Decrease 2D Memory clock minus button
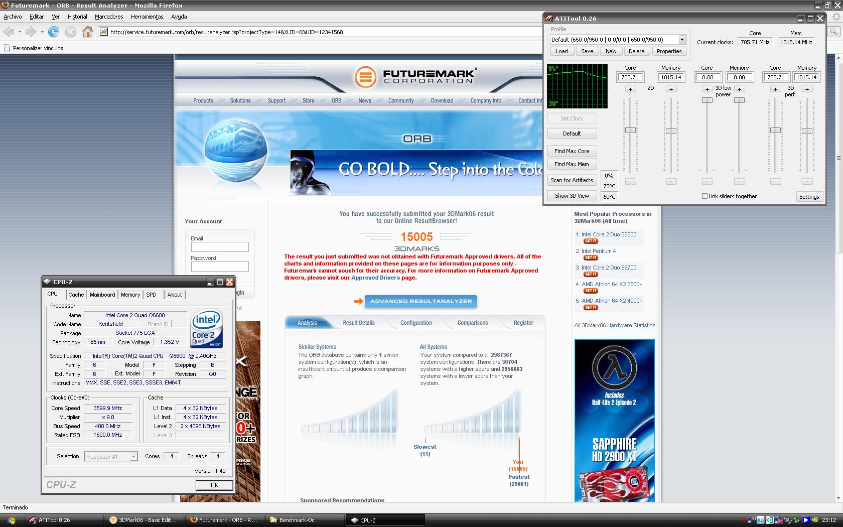Screen dimensions: 843x527 click(671, 181)
